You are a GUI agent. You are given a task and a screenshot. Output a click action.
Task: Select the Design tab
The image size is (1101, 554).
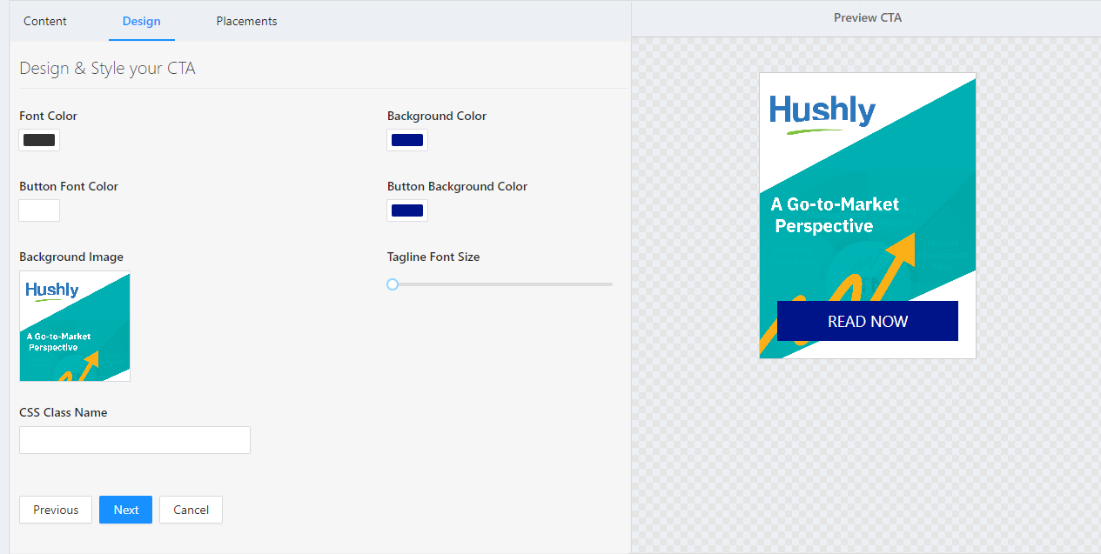coord(142,21)
